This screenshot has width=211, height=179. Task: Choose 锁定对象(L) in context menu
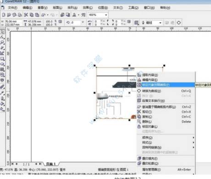point(166,127)
